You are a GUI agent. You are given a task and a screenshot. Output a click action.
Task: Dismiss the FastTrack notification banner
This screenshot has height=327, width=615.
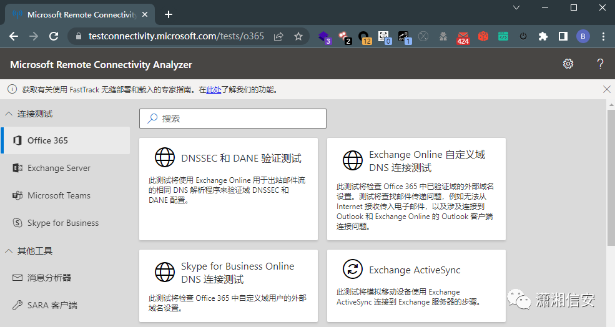[606, 89]
